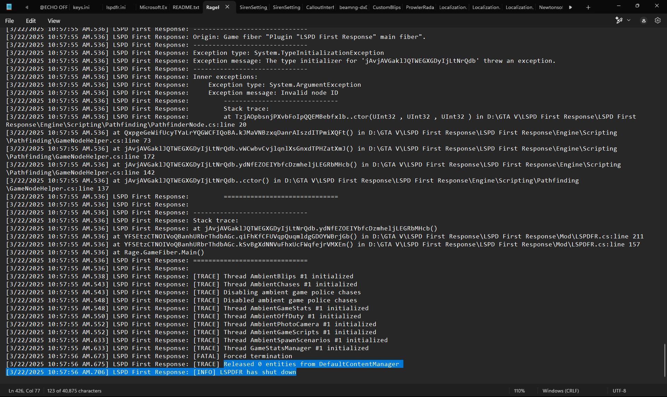Change UTF-8 encoding in status bar

click(x=619, y=391)
